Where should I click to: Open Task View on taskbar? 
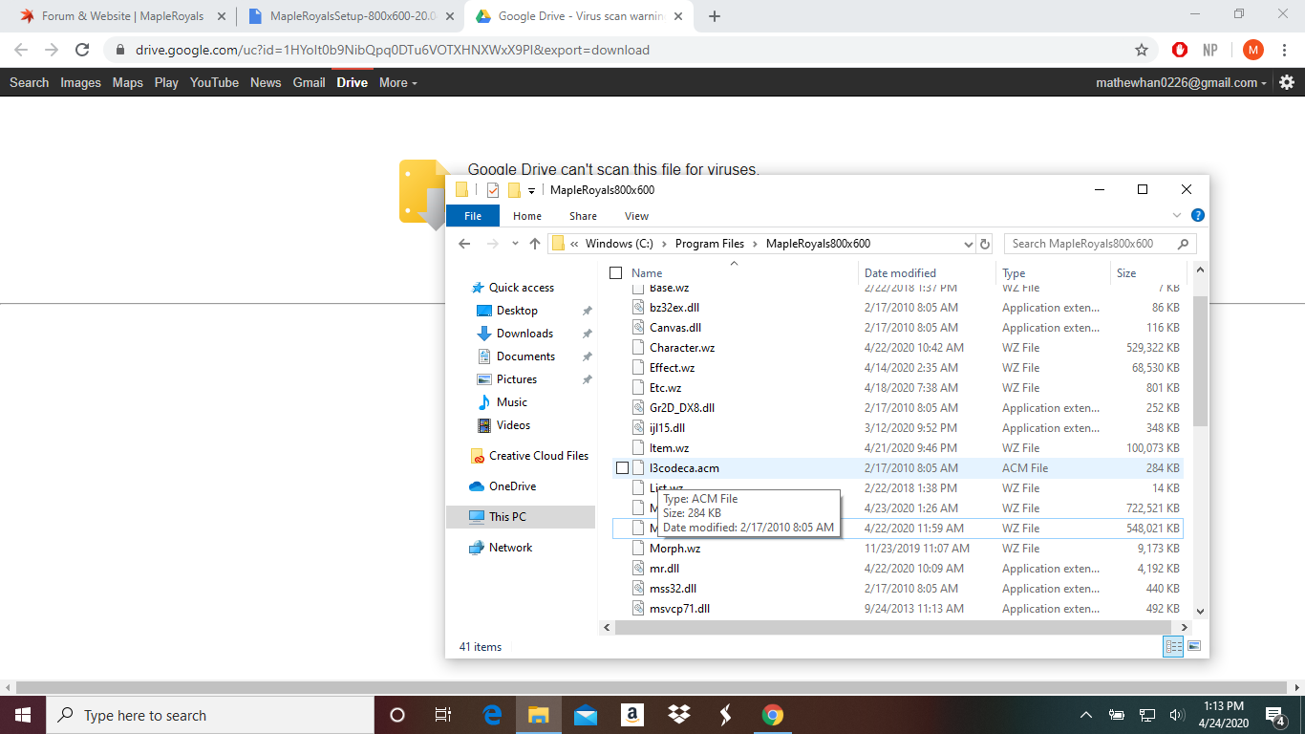443,715
